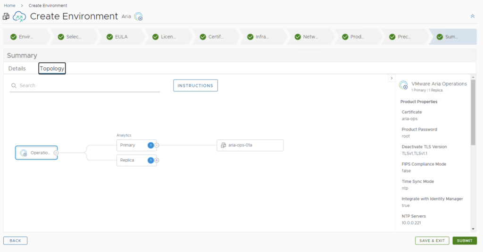The width and height of the screenshot is (483, 252).
Task: Switch to the Details tab
Action: [17, 69]
